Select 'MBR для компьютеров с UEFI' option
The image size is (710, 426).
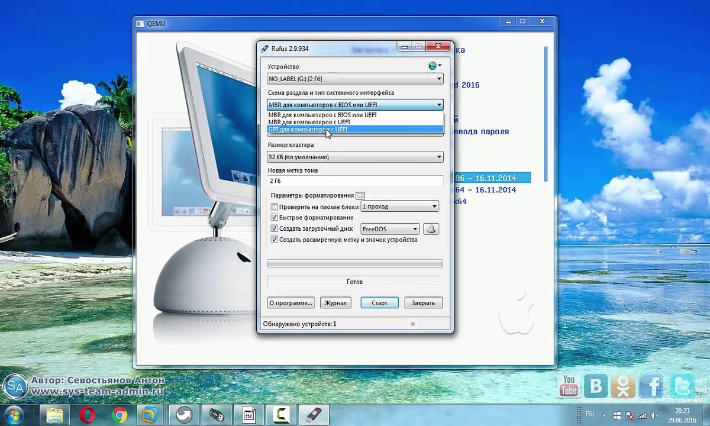click(355, 122)
